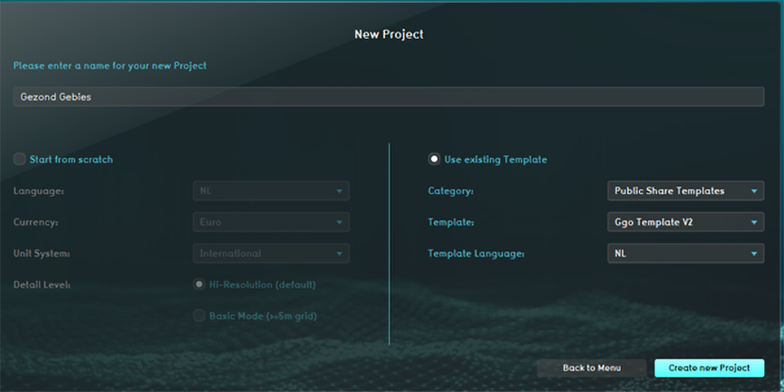784x392 pixels.
Task: Expand the Ggo Template V2 dropdown
Action: pos(684,222)
